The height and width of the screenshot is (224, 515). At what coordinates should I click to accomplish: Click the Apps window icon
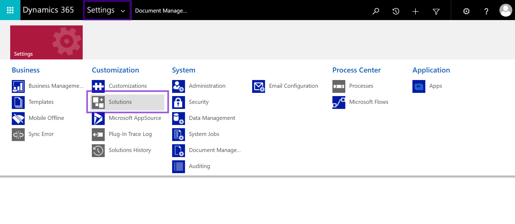point(419,86)
